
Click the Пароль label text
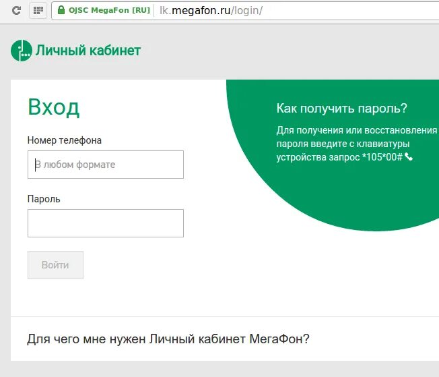pyautogui.click(x=44, y=199)
